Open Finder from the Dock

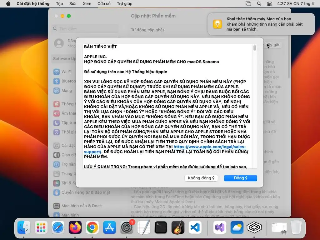[x=24, y=227]
